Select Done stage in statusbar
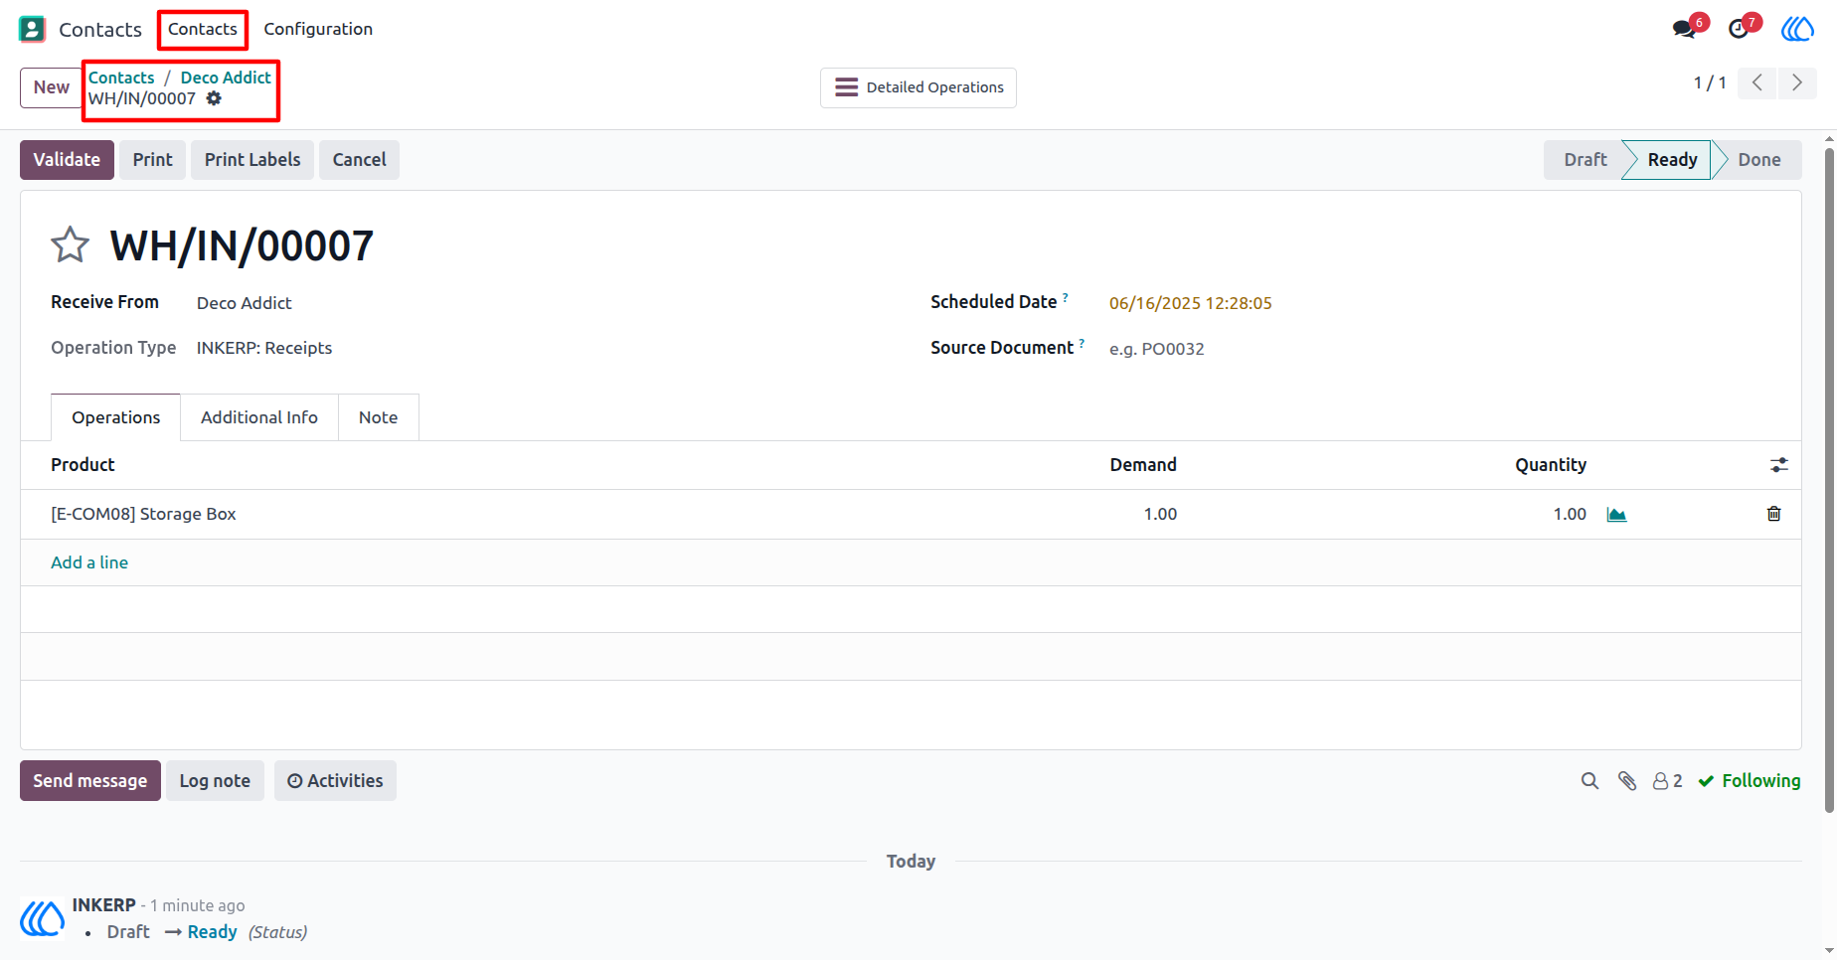 [1758, 160]
